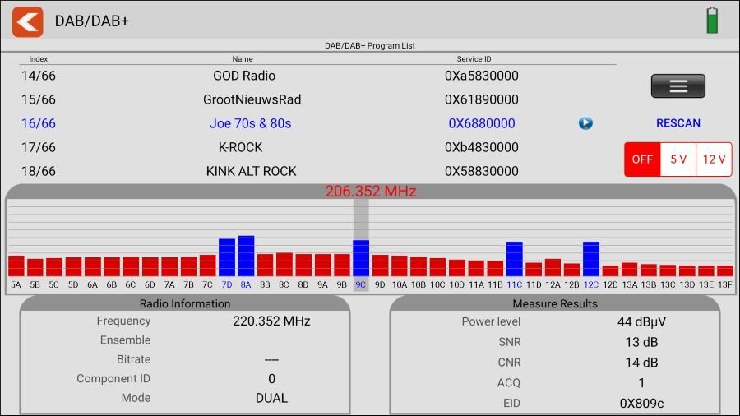Check the battery status icon

(x=712, y=21)
